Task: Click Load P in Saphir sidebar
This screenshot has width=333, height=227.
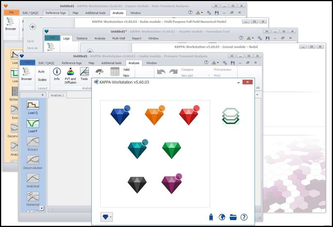Action: pos(33,125)
